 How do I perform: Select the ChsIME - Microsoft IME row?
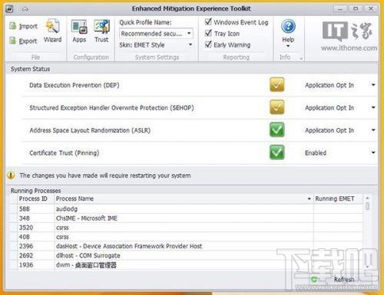click(x=187, y=218)
